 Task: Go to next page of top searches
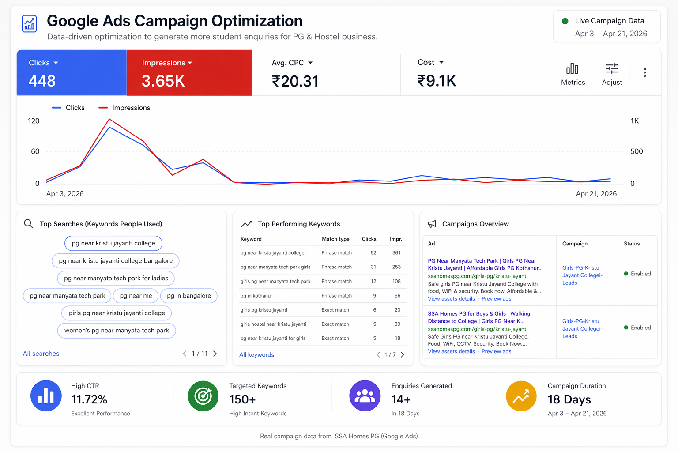(x=215, y=354)
